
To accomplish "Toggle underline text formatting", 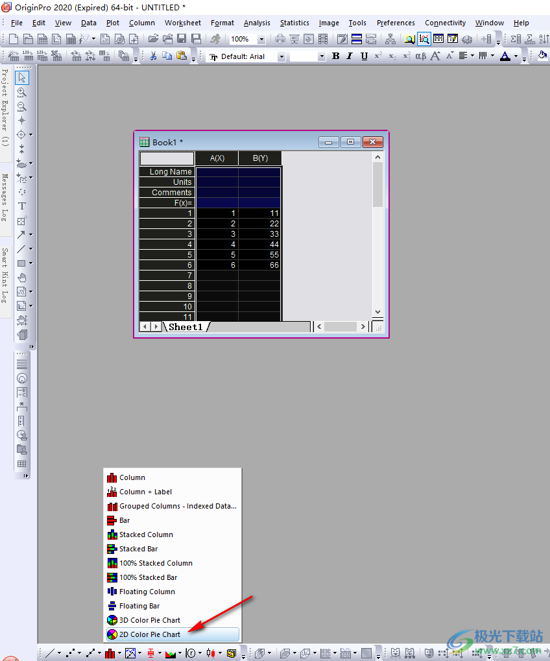I will pyautogui.click(x=364, y=56).
